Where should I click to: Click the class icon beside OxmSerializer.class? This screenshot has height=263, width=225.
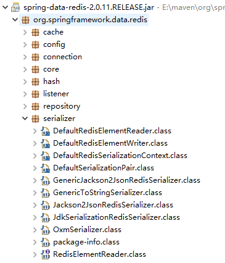45,230
